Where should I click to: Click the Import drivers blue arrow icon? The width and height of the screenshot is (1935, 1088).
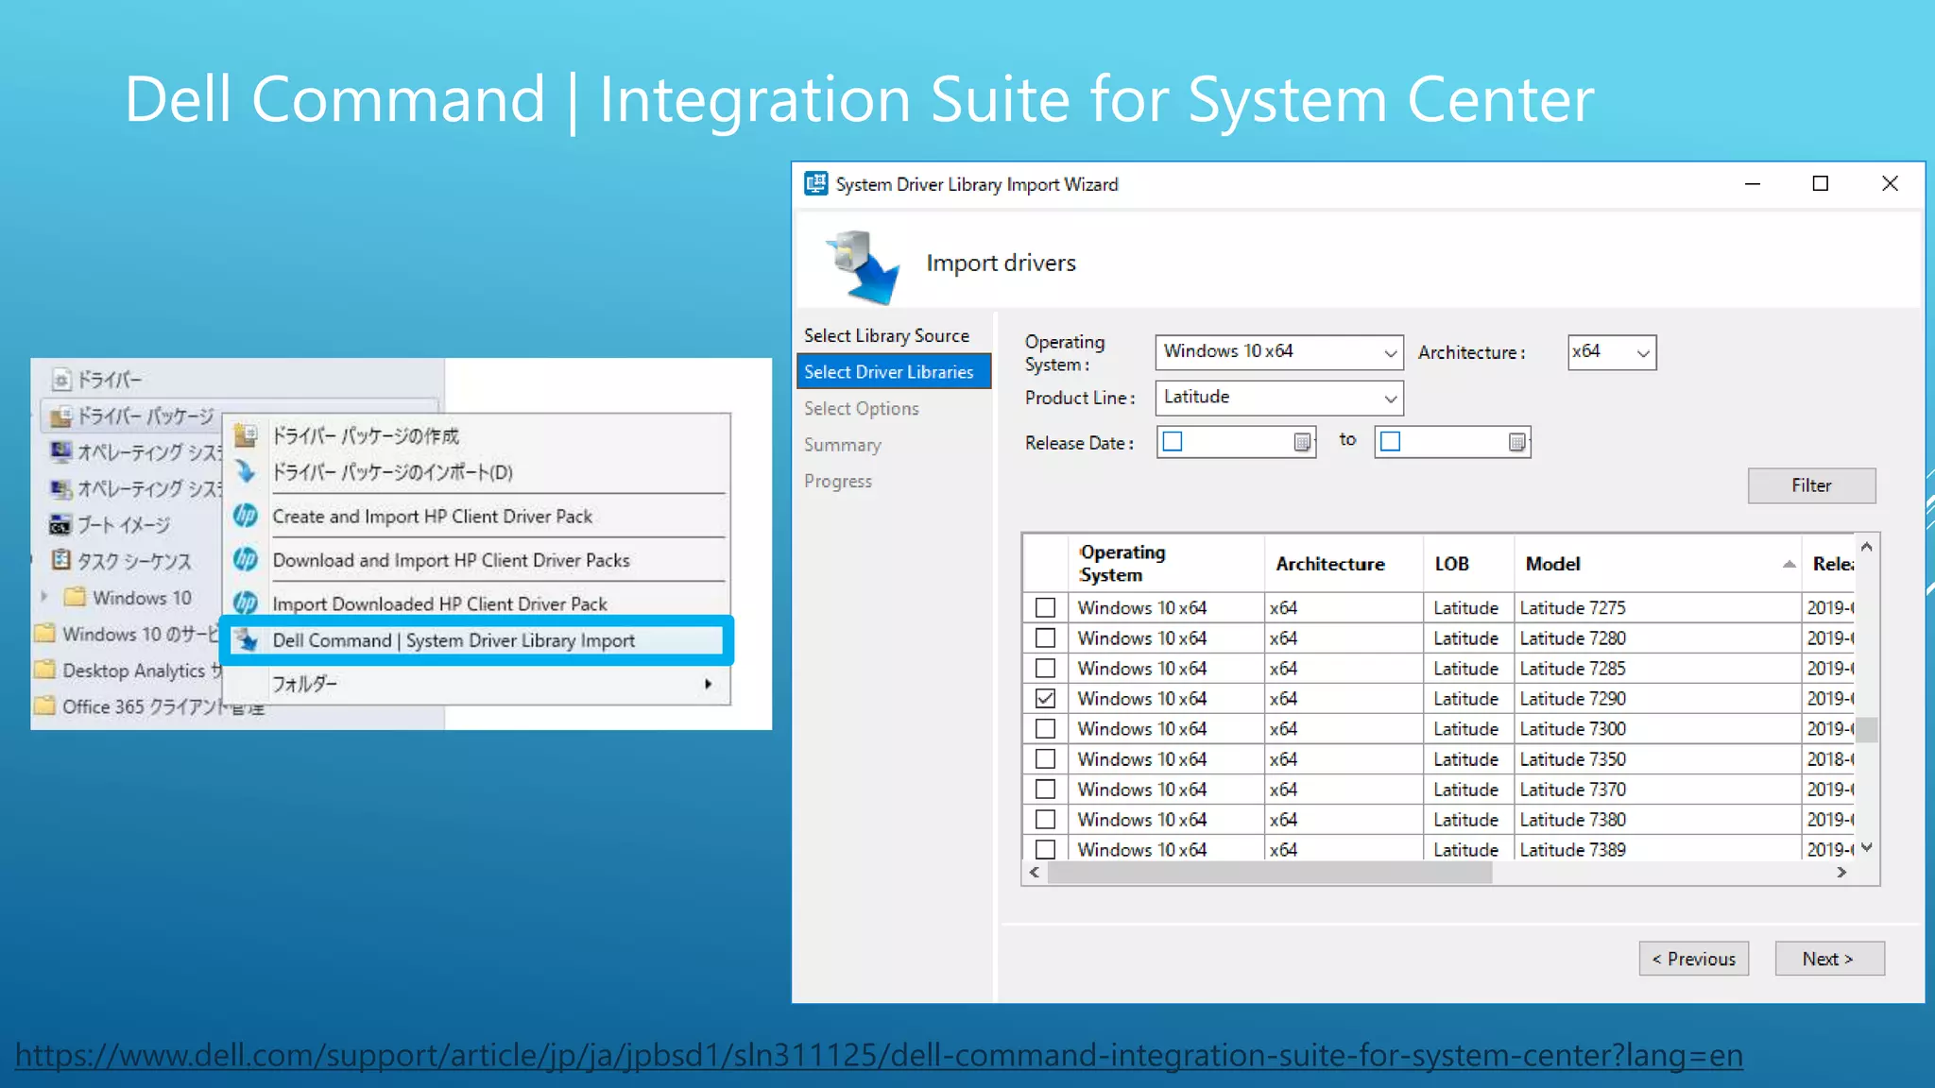coord(864,266)
